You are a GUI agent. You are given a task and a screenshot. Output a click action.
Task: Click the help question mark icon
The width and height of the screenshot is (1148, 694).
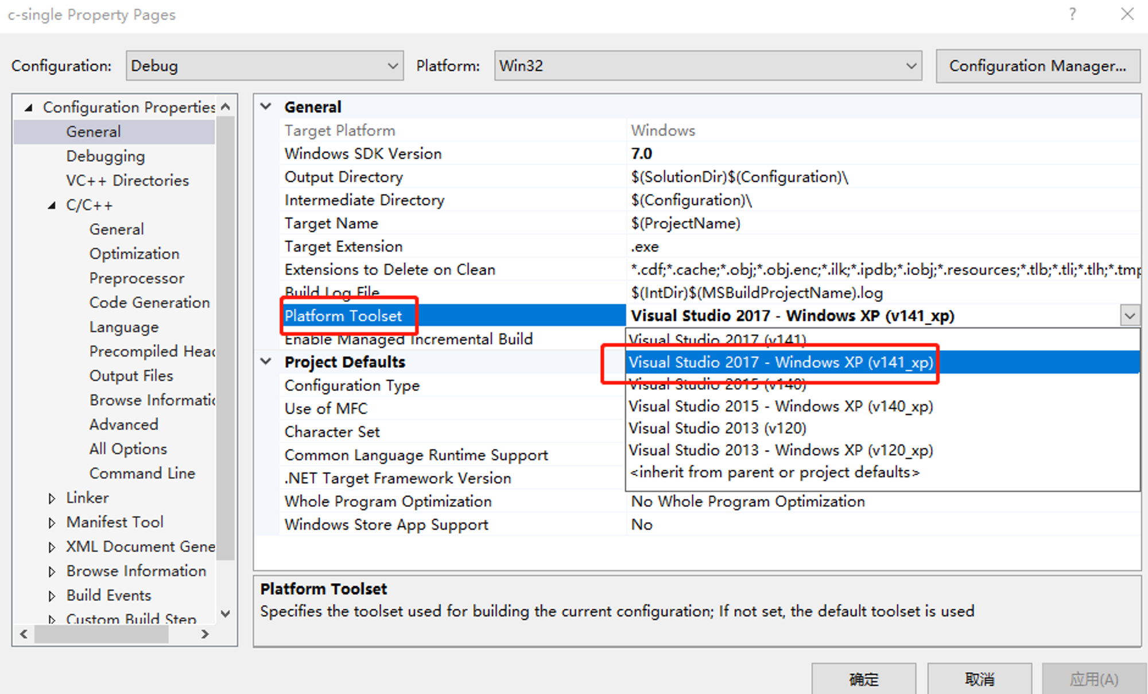(1072, 14)
